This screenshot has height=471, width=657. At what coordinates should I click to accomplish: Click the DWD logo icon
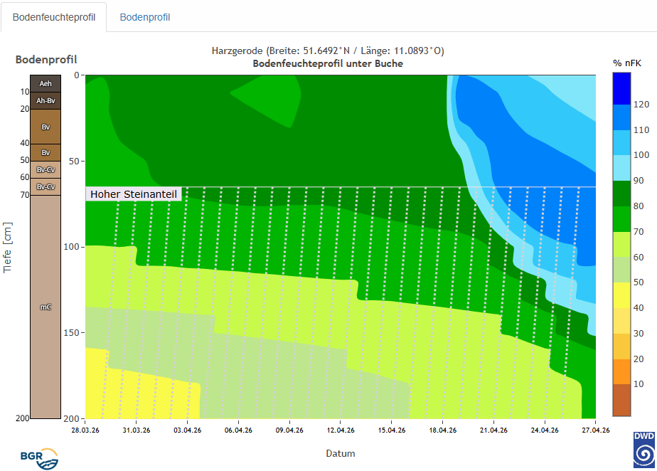644,450
